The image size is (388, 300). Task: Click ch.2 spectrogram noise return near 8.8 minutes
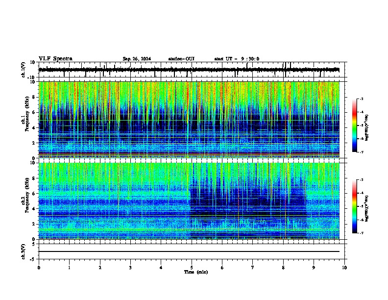pos(306,201)
